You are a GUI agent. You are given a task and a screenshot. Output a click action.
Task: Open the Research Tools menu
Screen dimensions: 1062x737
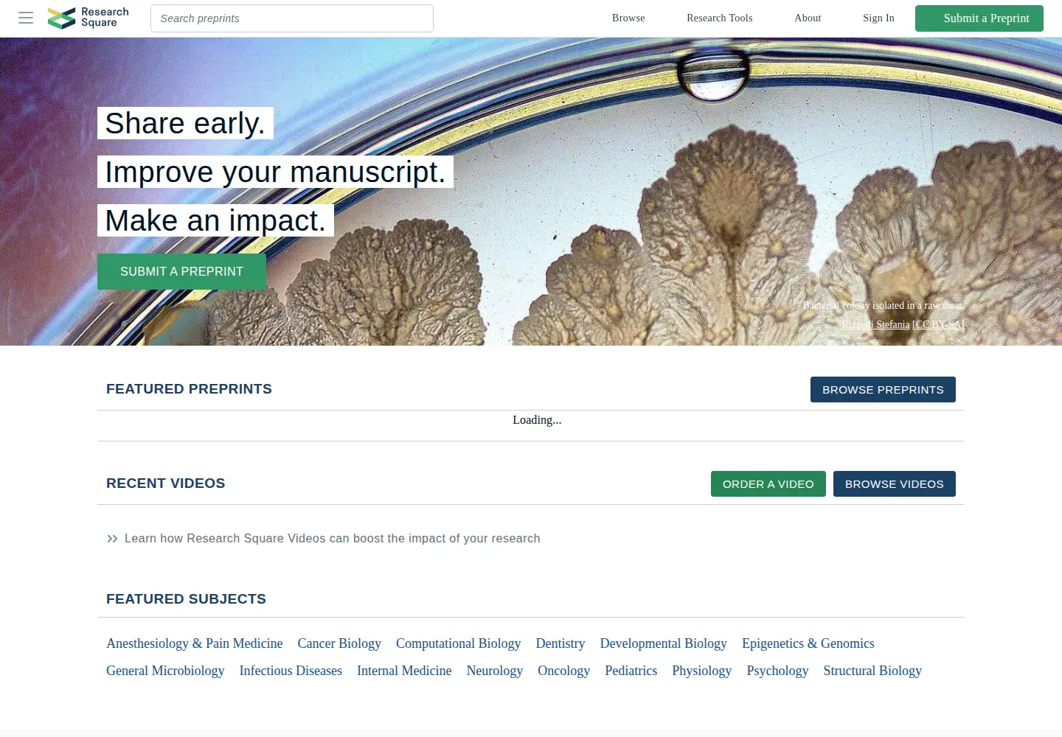pyautogui.click(x=720, y=18)
